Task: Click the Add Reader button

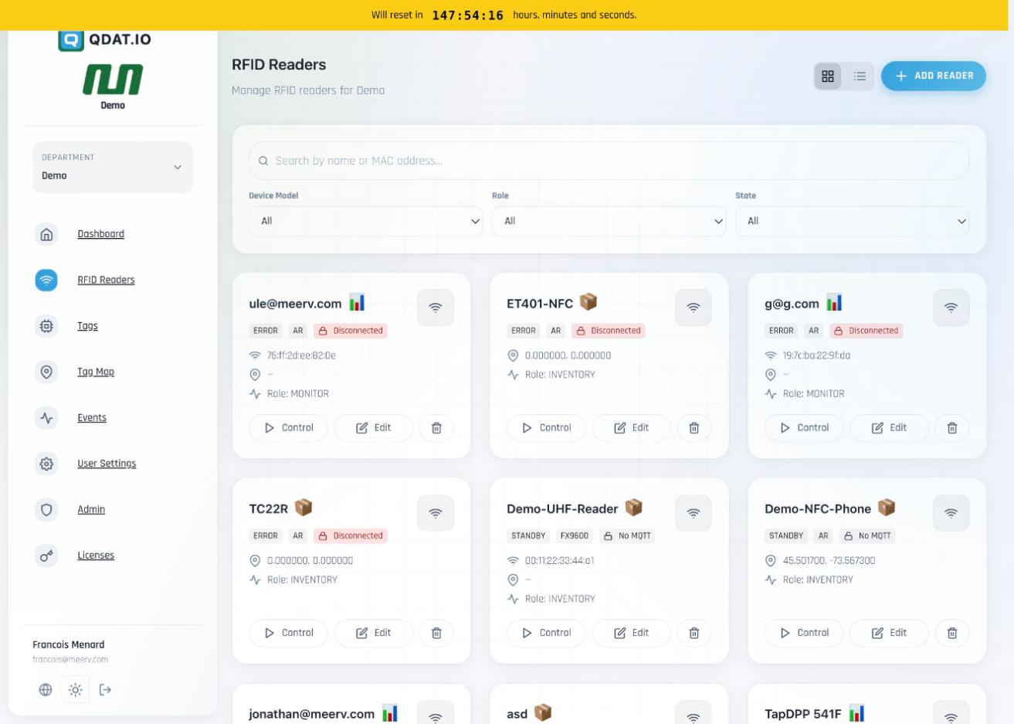Action: pyautogui.click(x=934, y=76)
